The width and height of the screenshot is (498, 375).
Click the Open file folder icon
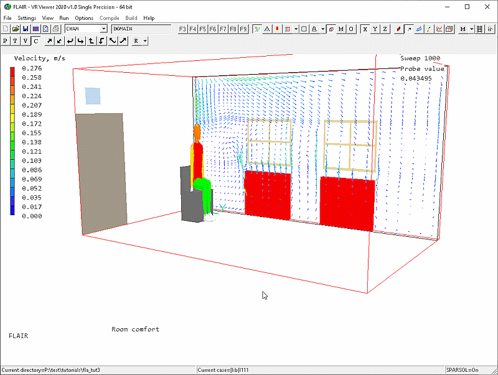[16, 29]
